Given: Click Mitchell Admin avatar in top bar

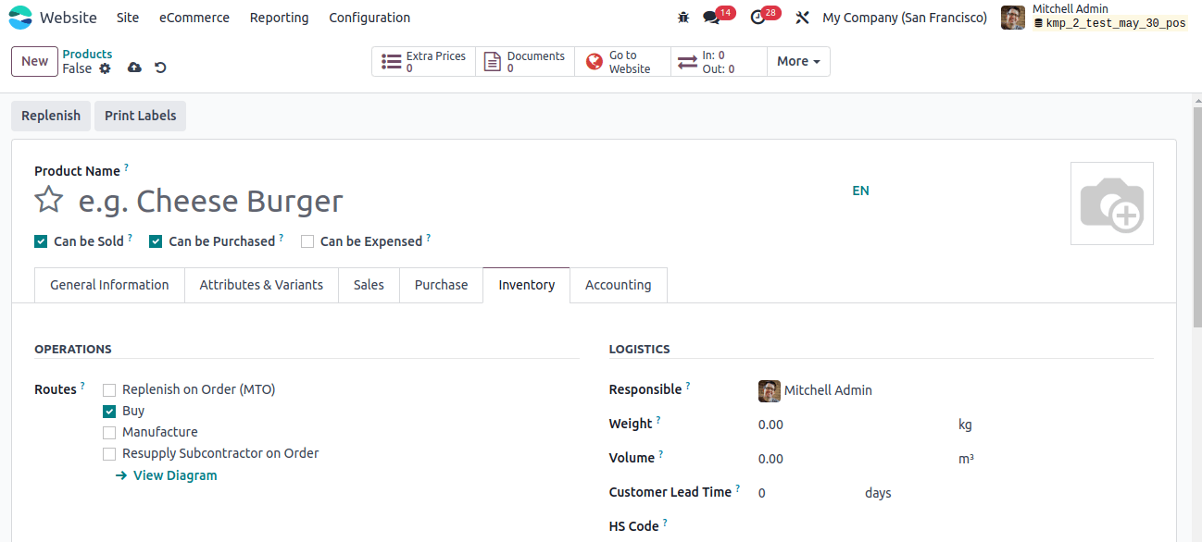Looking at the screenshot, I should [1013, 18].
